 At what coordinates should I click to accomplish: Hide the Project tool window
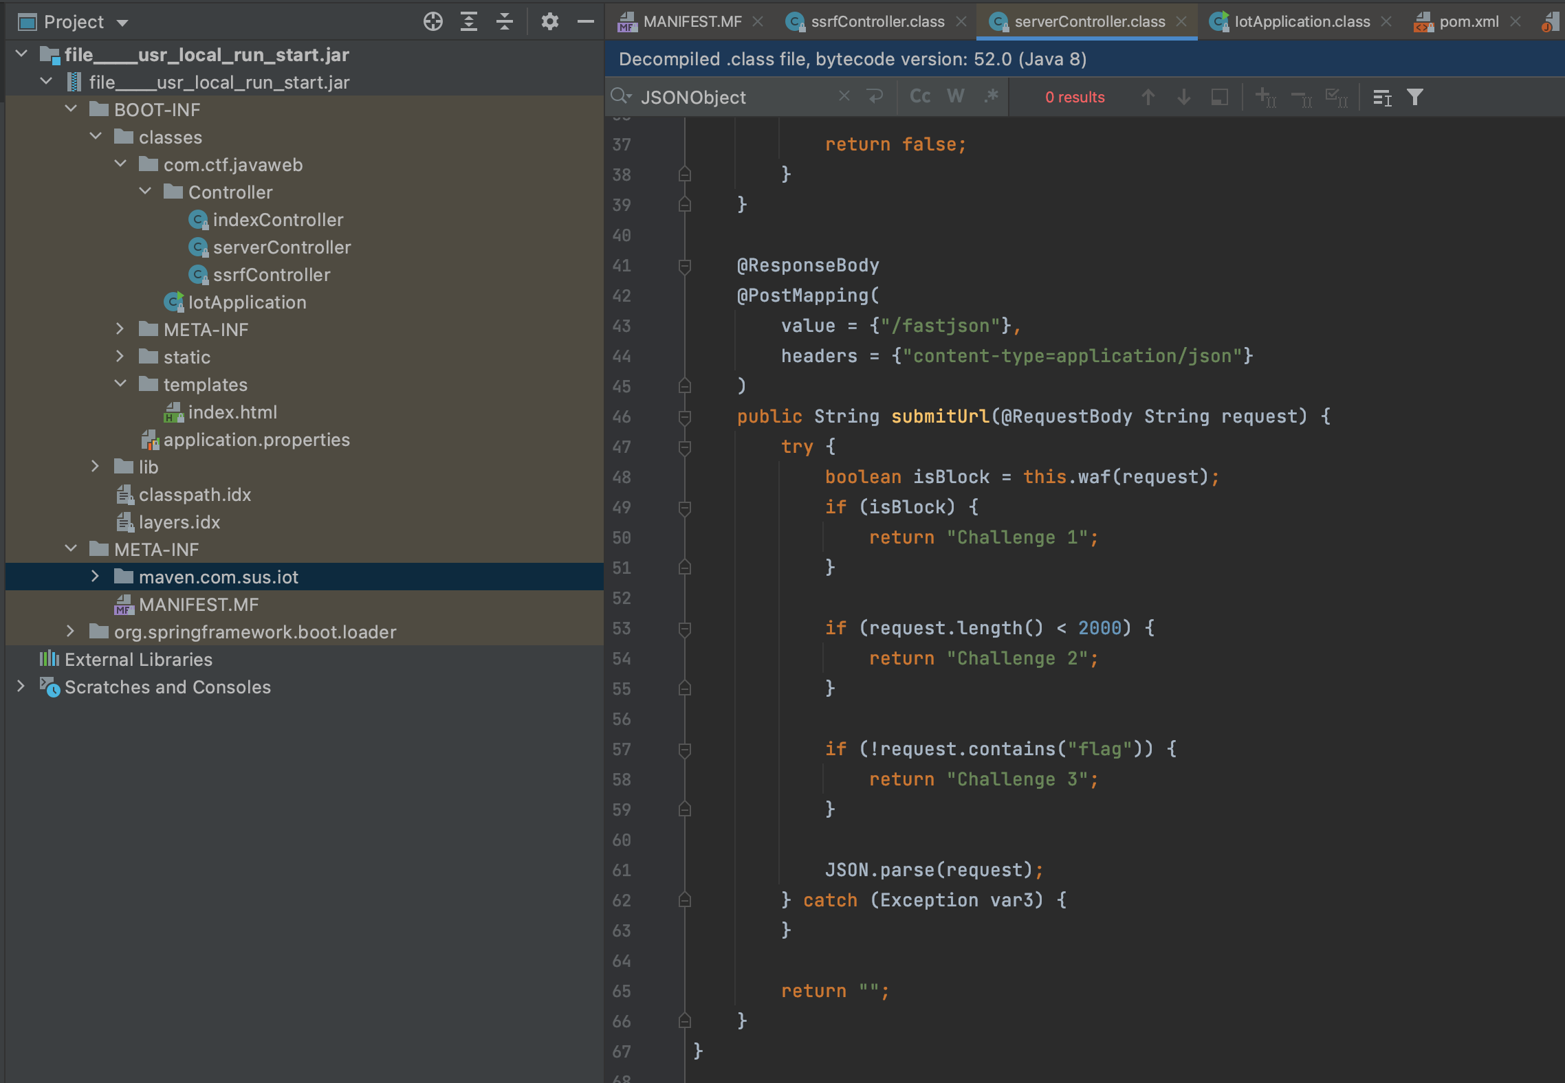click(x=585, y=22)
